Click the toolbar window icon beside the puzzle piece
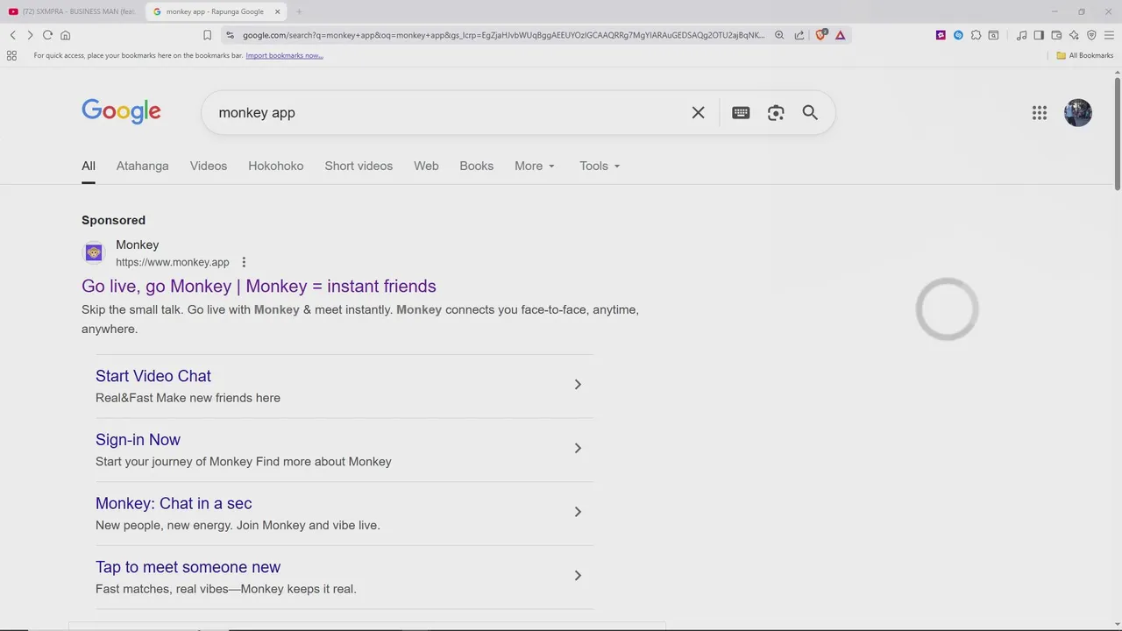Image resolution: width=1122 pixels, height=631 pixels. pos(993,35)
